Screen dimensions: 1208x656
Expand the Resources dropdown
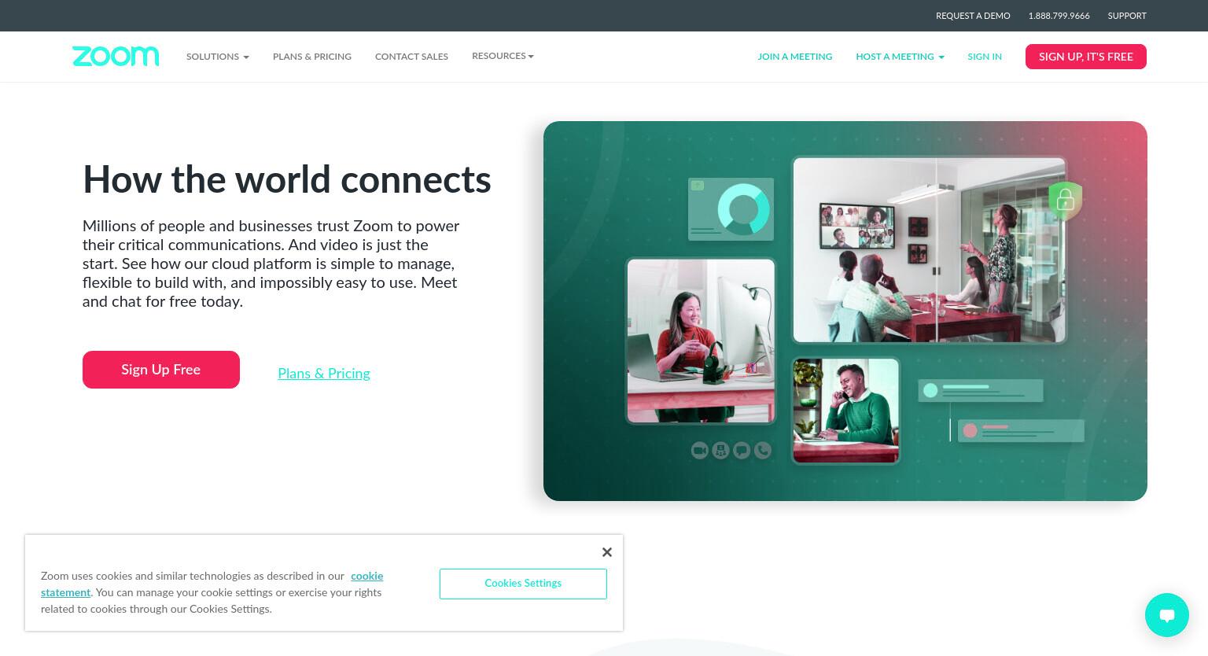[x=503, y=56]
